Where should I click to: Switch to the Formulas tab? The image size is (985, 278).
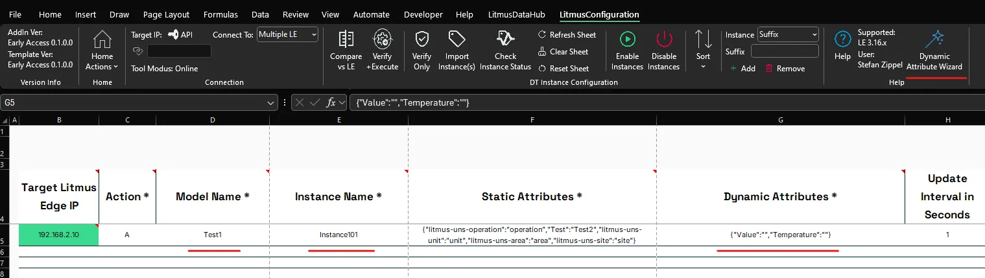pos(220,14)
